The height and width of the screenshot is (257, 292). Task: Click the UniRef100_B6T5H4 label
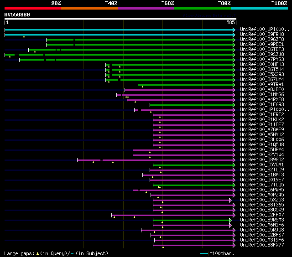pos(262,70)
